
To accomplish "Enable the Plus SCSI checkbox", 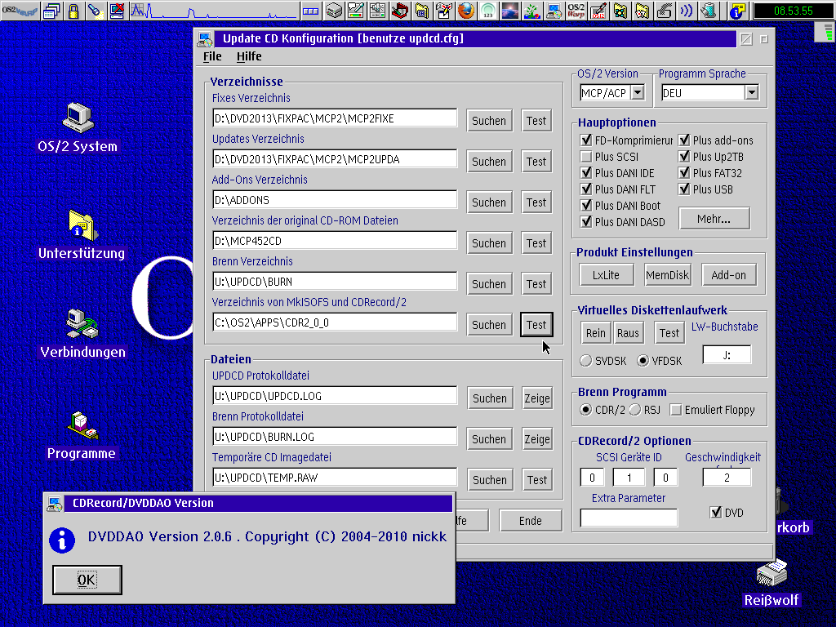I will [x=586, y=157].
